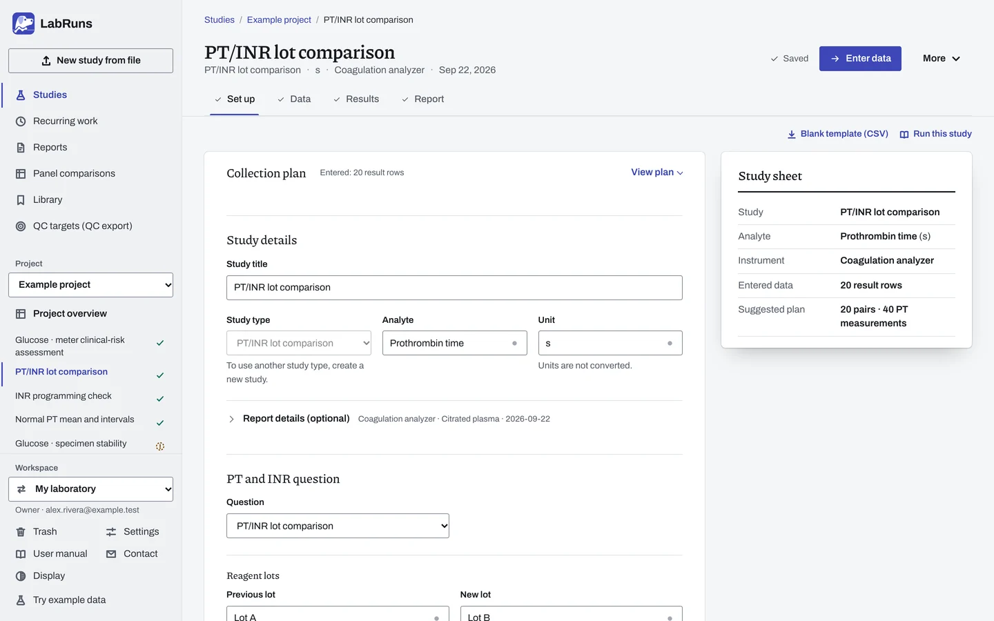Open Settings sliders icon
The width and height of the screenshot is (994, 621).
(x=111, y=532)
